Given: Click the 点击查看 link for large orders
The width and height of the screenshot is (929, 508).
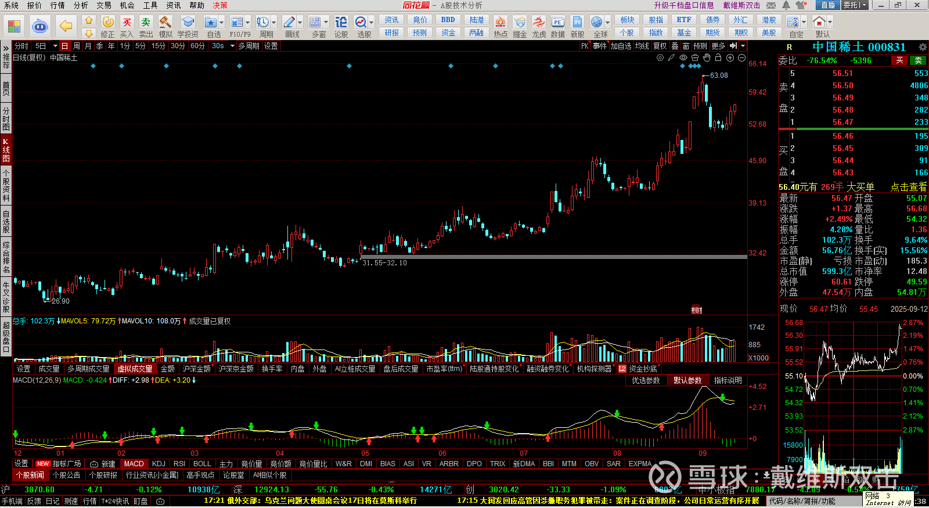Looking at the screenshot, I should [909, 187].
